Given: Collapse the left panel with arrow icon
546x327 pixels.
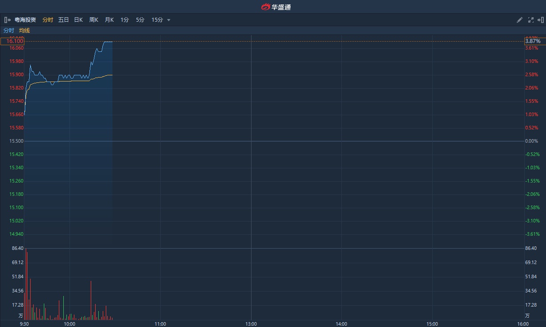Looking at the screenshot, I should click(x=7, y=20).
